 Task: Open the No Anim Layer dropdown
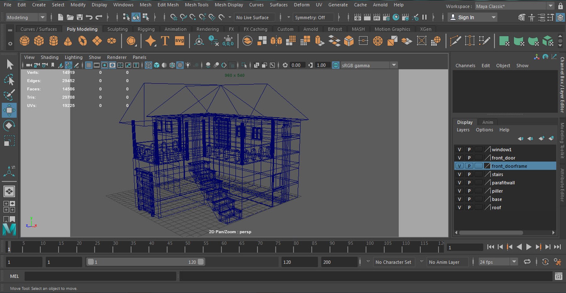coord(447,262)
